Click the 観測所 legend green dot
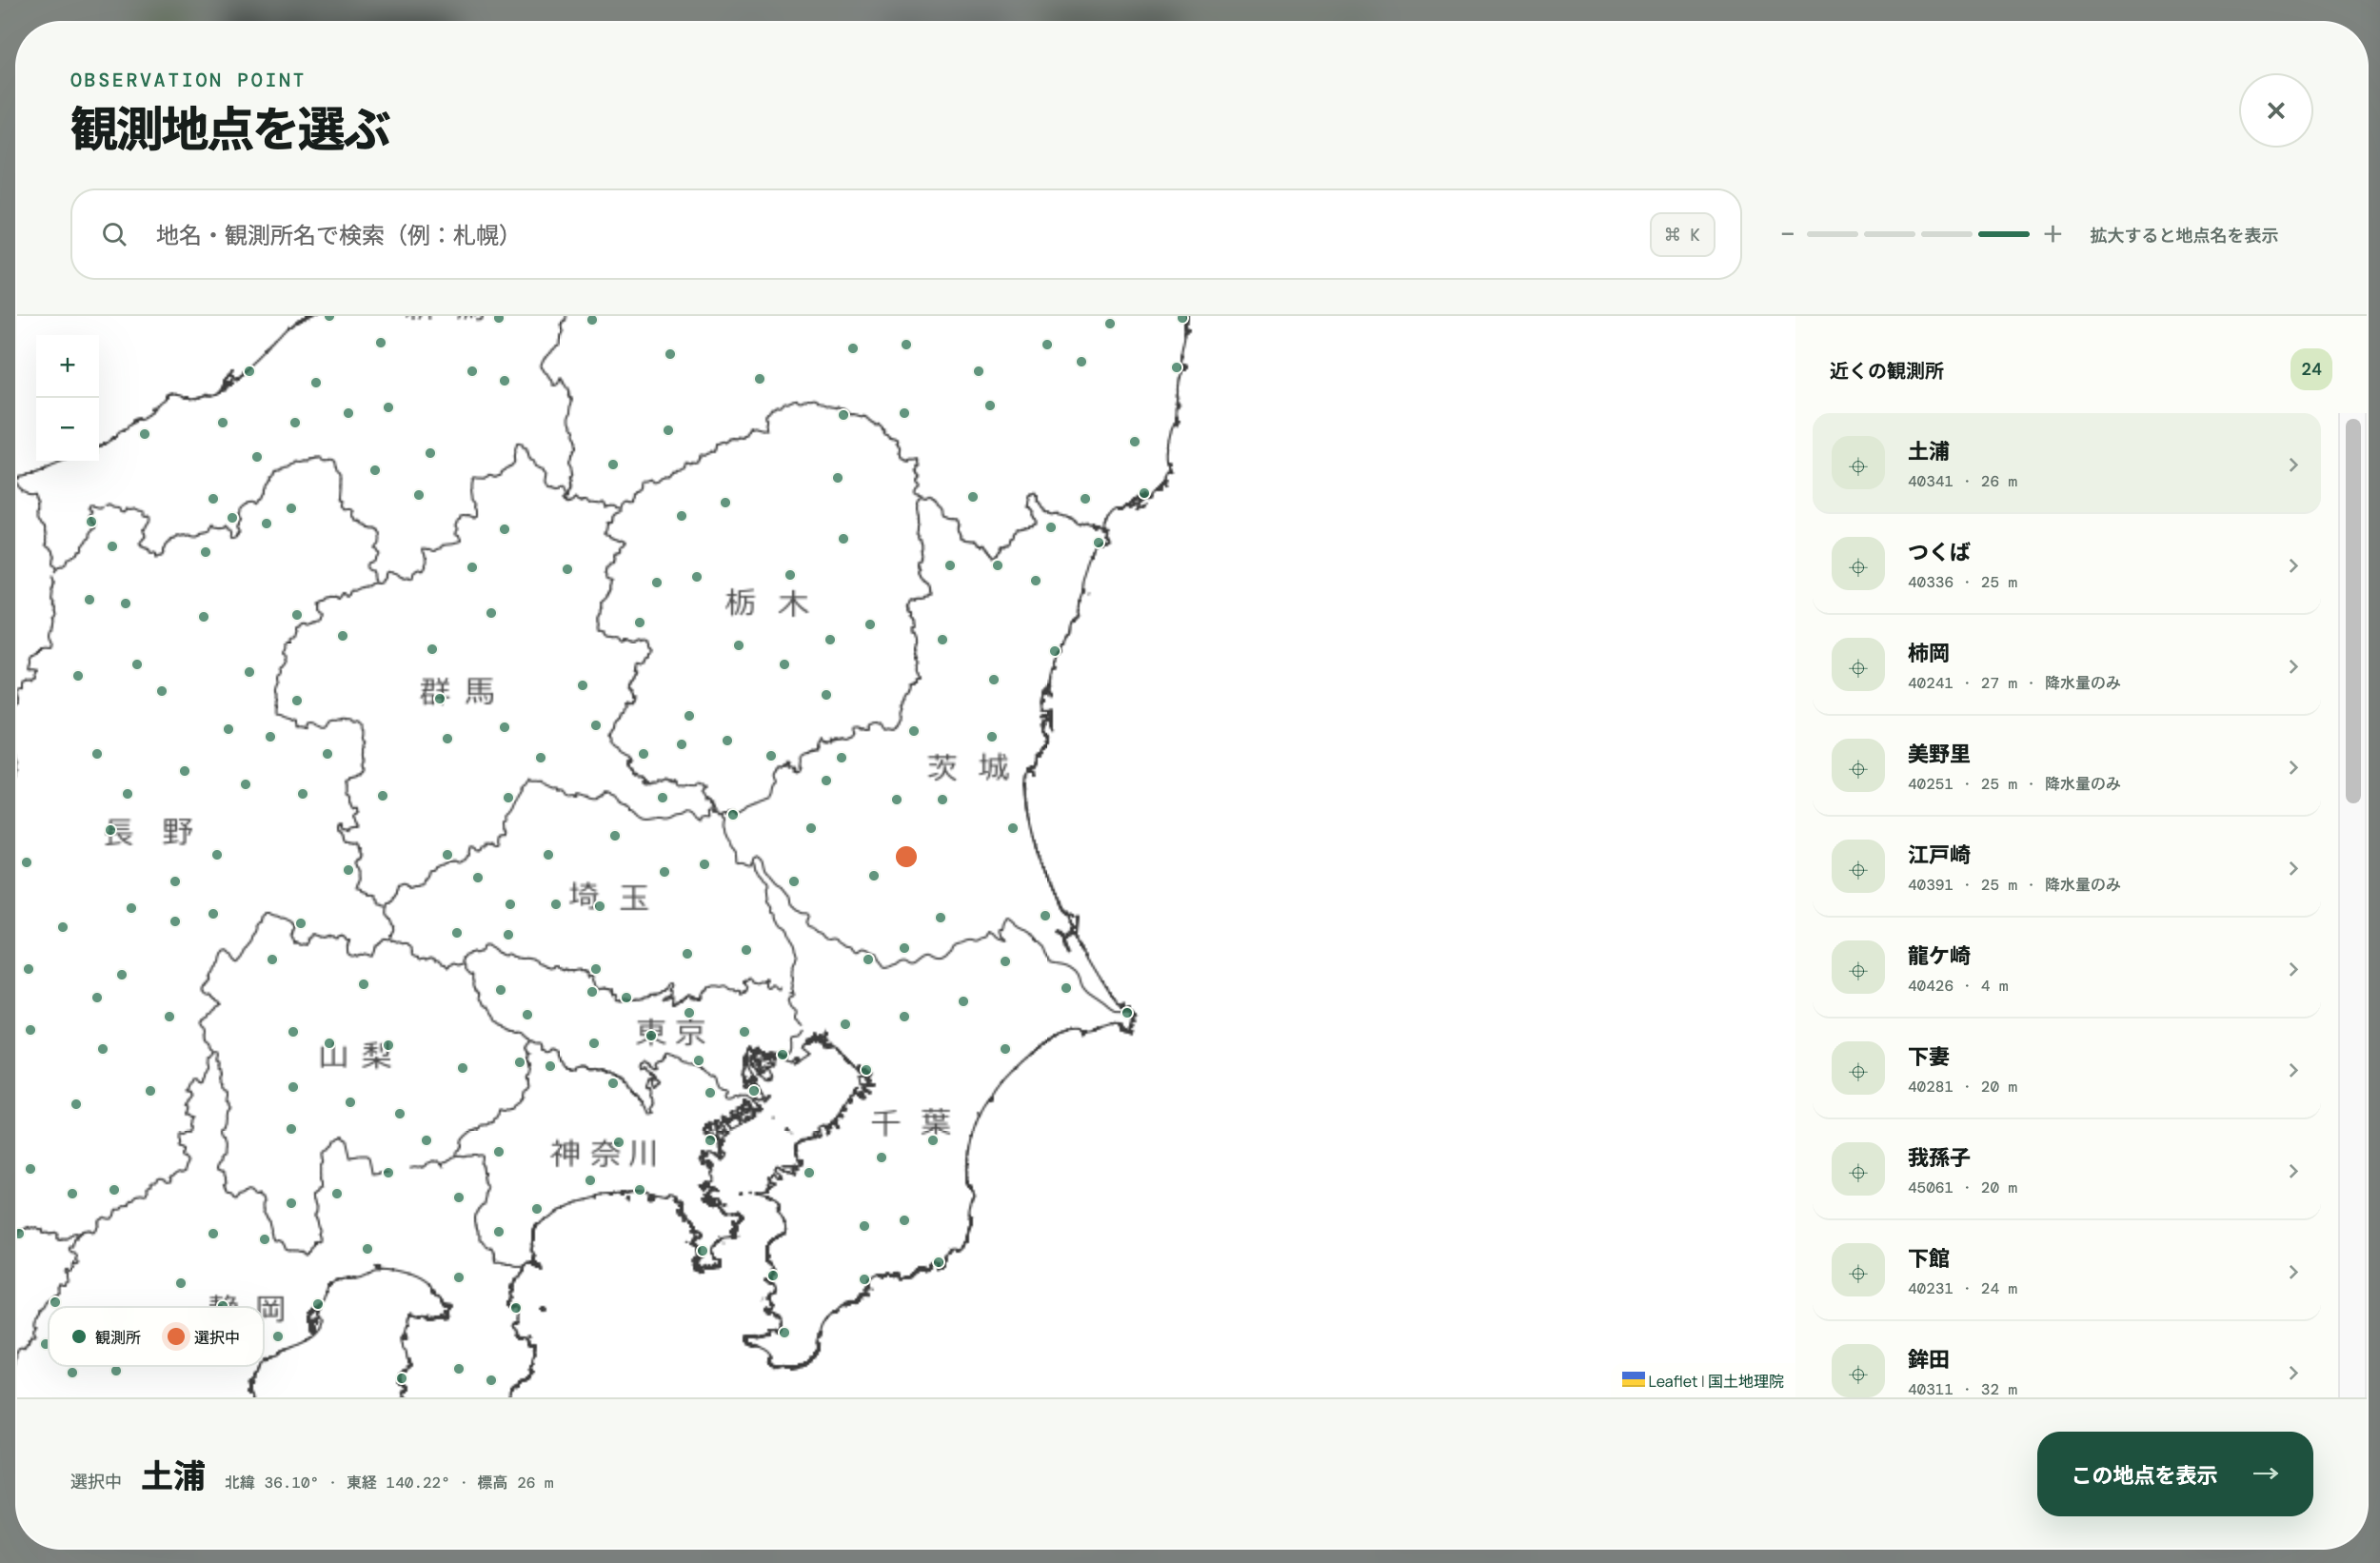The width and height of the screenshot is (2380, 1563). pyautogui.click(x=79, y=1337)
